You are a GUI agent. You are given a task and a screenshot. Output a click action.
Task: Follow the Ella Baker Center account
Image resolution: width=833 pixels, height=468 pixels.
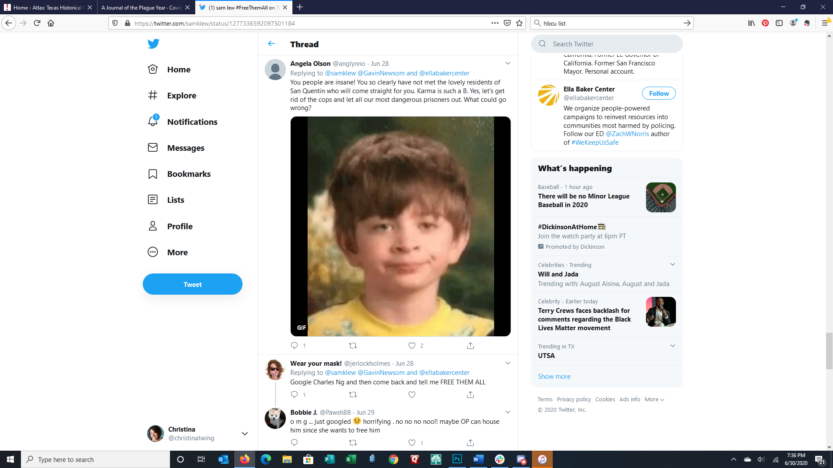tap(659, 93)
